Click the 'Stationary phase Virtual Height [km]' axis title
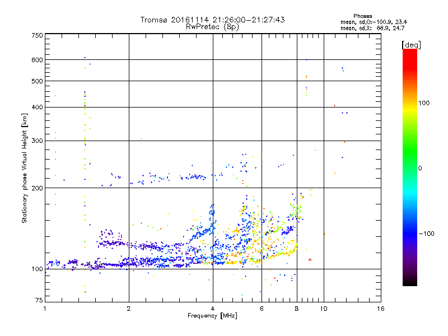The width and height of the screenshot is (448, 336). coord(25,168)
